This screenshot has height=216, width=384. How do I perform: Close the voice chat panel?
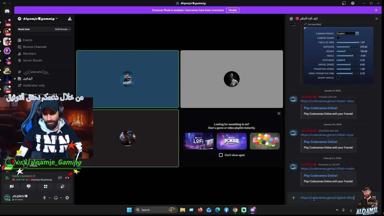point(376,19)
